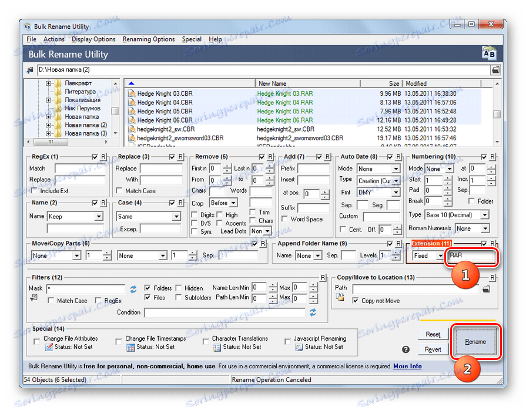Screen dimensions: 526x407
Task: Click the Change File Timestamps calendar icon
Action: (130, 347)
